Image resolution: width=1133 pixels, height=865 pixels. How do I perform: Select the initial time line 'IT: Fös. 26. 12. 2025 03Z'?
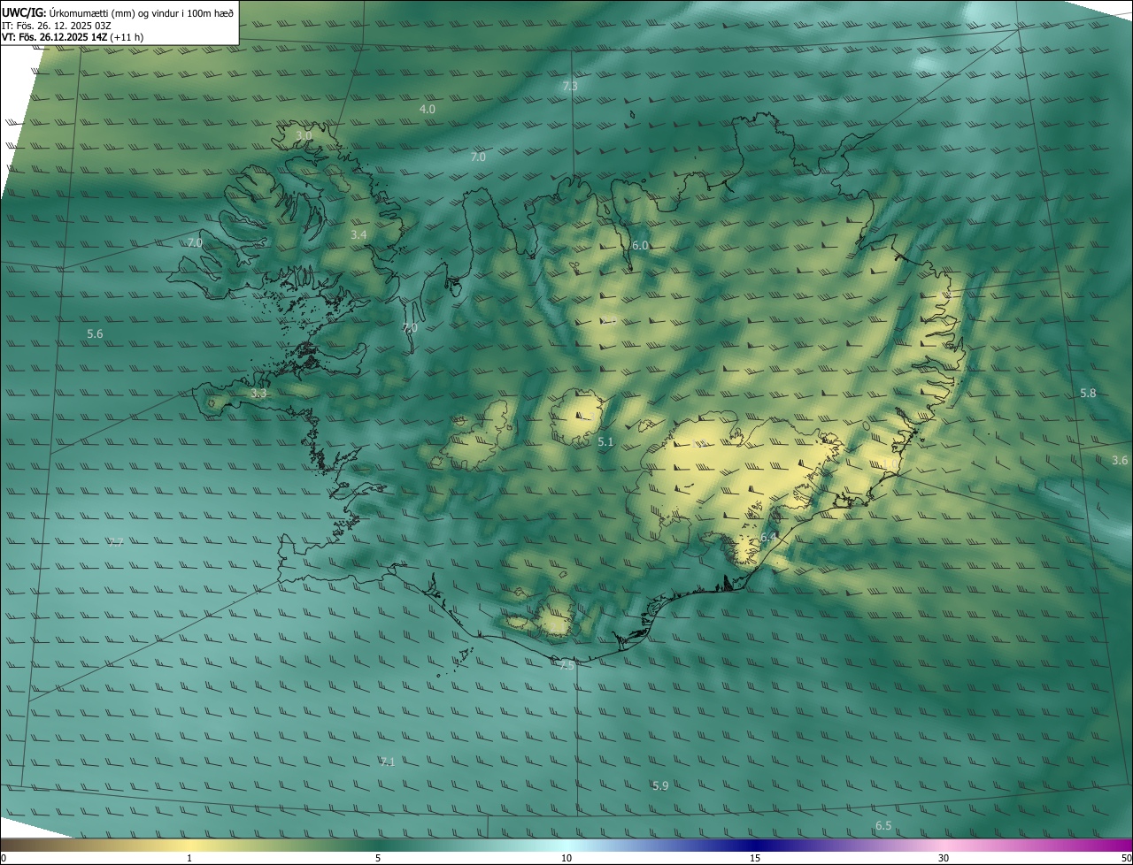(x=56, y=25)
